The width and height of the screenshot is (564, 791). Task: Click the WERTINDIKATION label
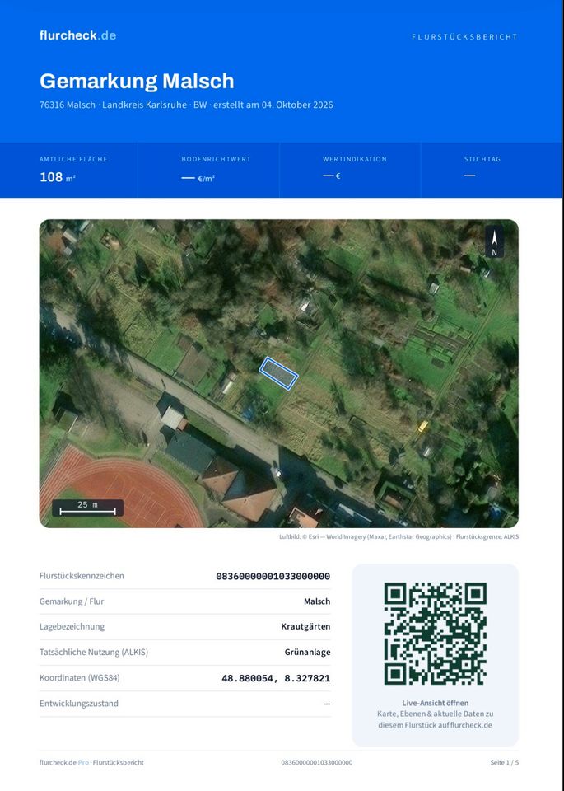click(355, 159)
